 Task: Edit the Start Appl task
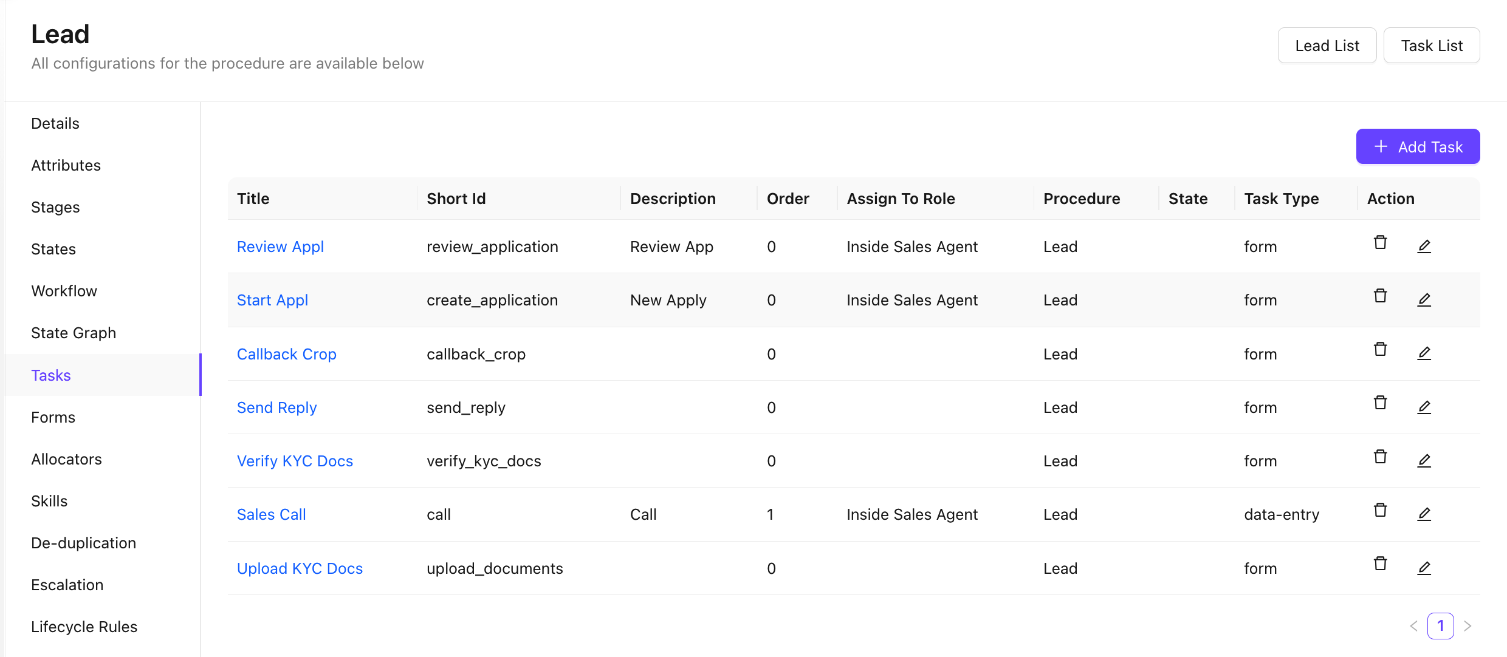pos(1424,300)
